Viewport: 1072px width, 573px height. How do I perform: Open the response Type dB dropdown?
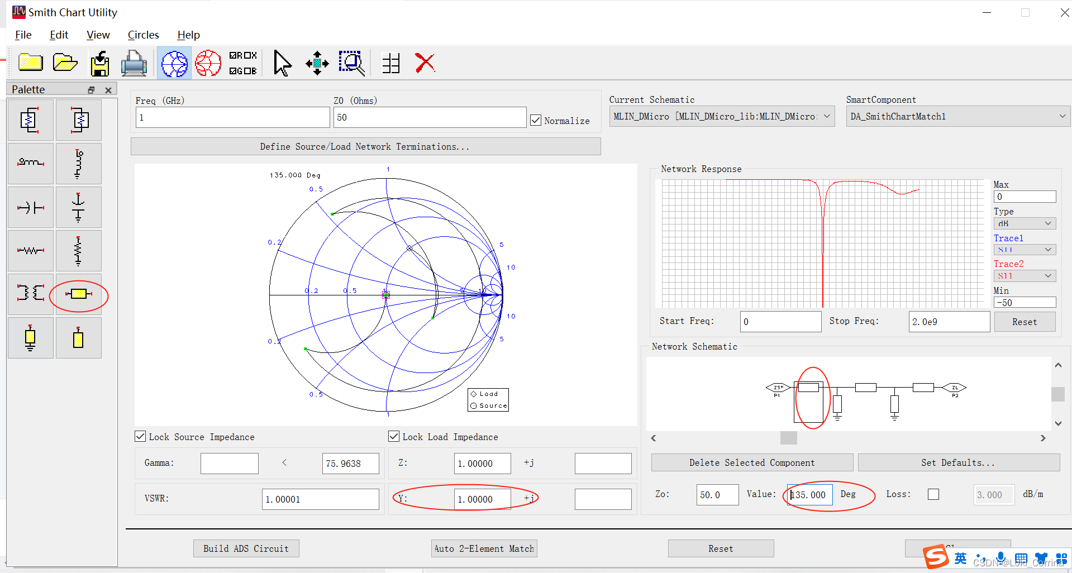click(1025, 223)
